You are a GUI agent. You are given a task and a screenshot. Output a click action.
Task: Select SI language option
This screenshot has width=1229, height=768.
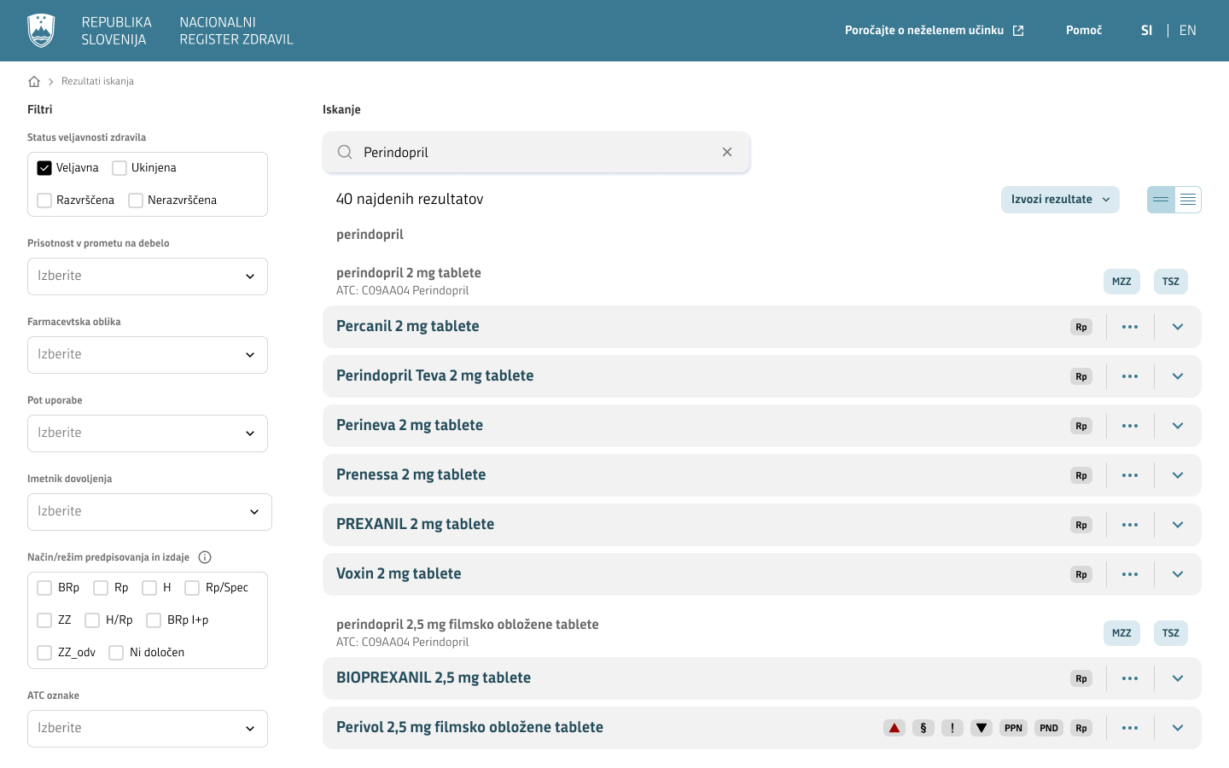coord(1146,31)
